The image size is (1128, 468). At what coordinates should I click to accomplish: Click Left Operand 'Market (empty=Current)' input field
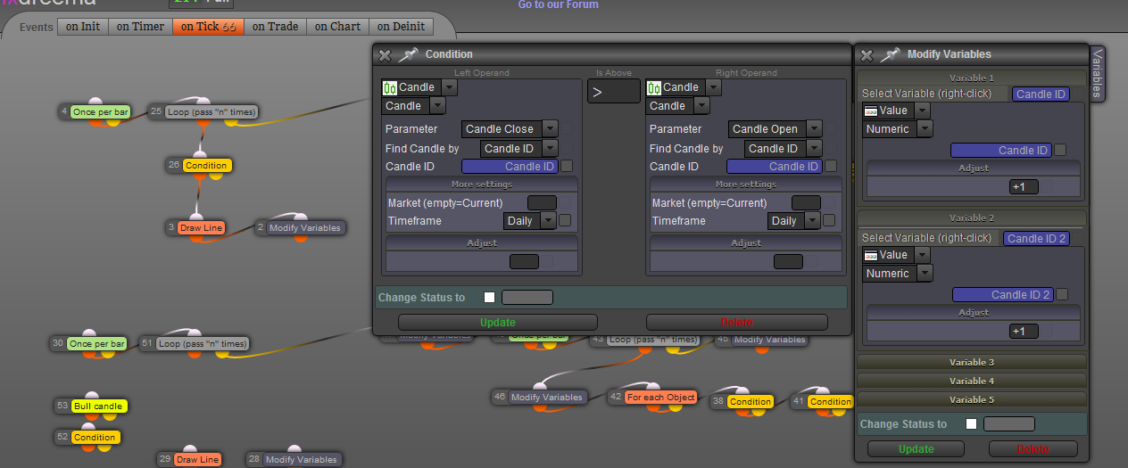coord(542,202)
